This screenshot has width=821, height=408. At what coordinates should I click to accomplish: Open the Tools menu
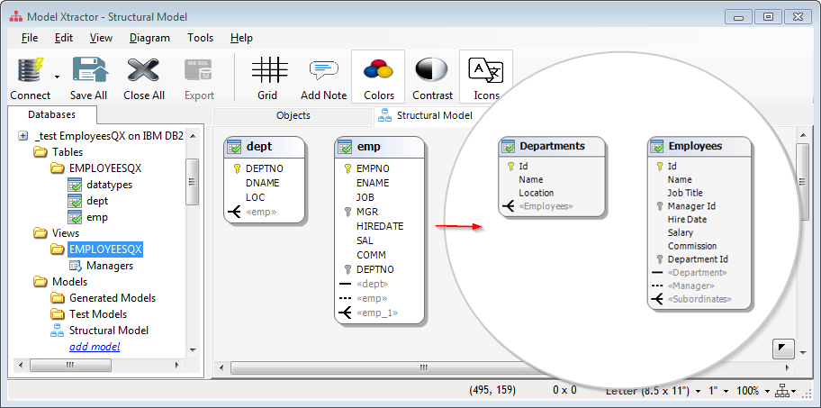[x=201, y=38]
